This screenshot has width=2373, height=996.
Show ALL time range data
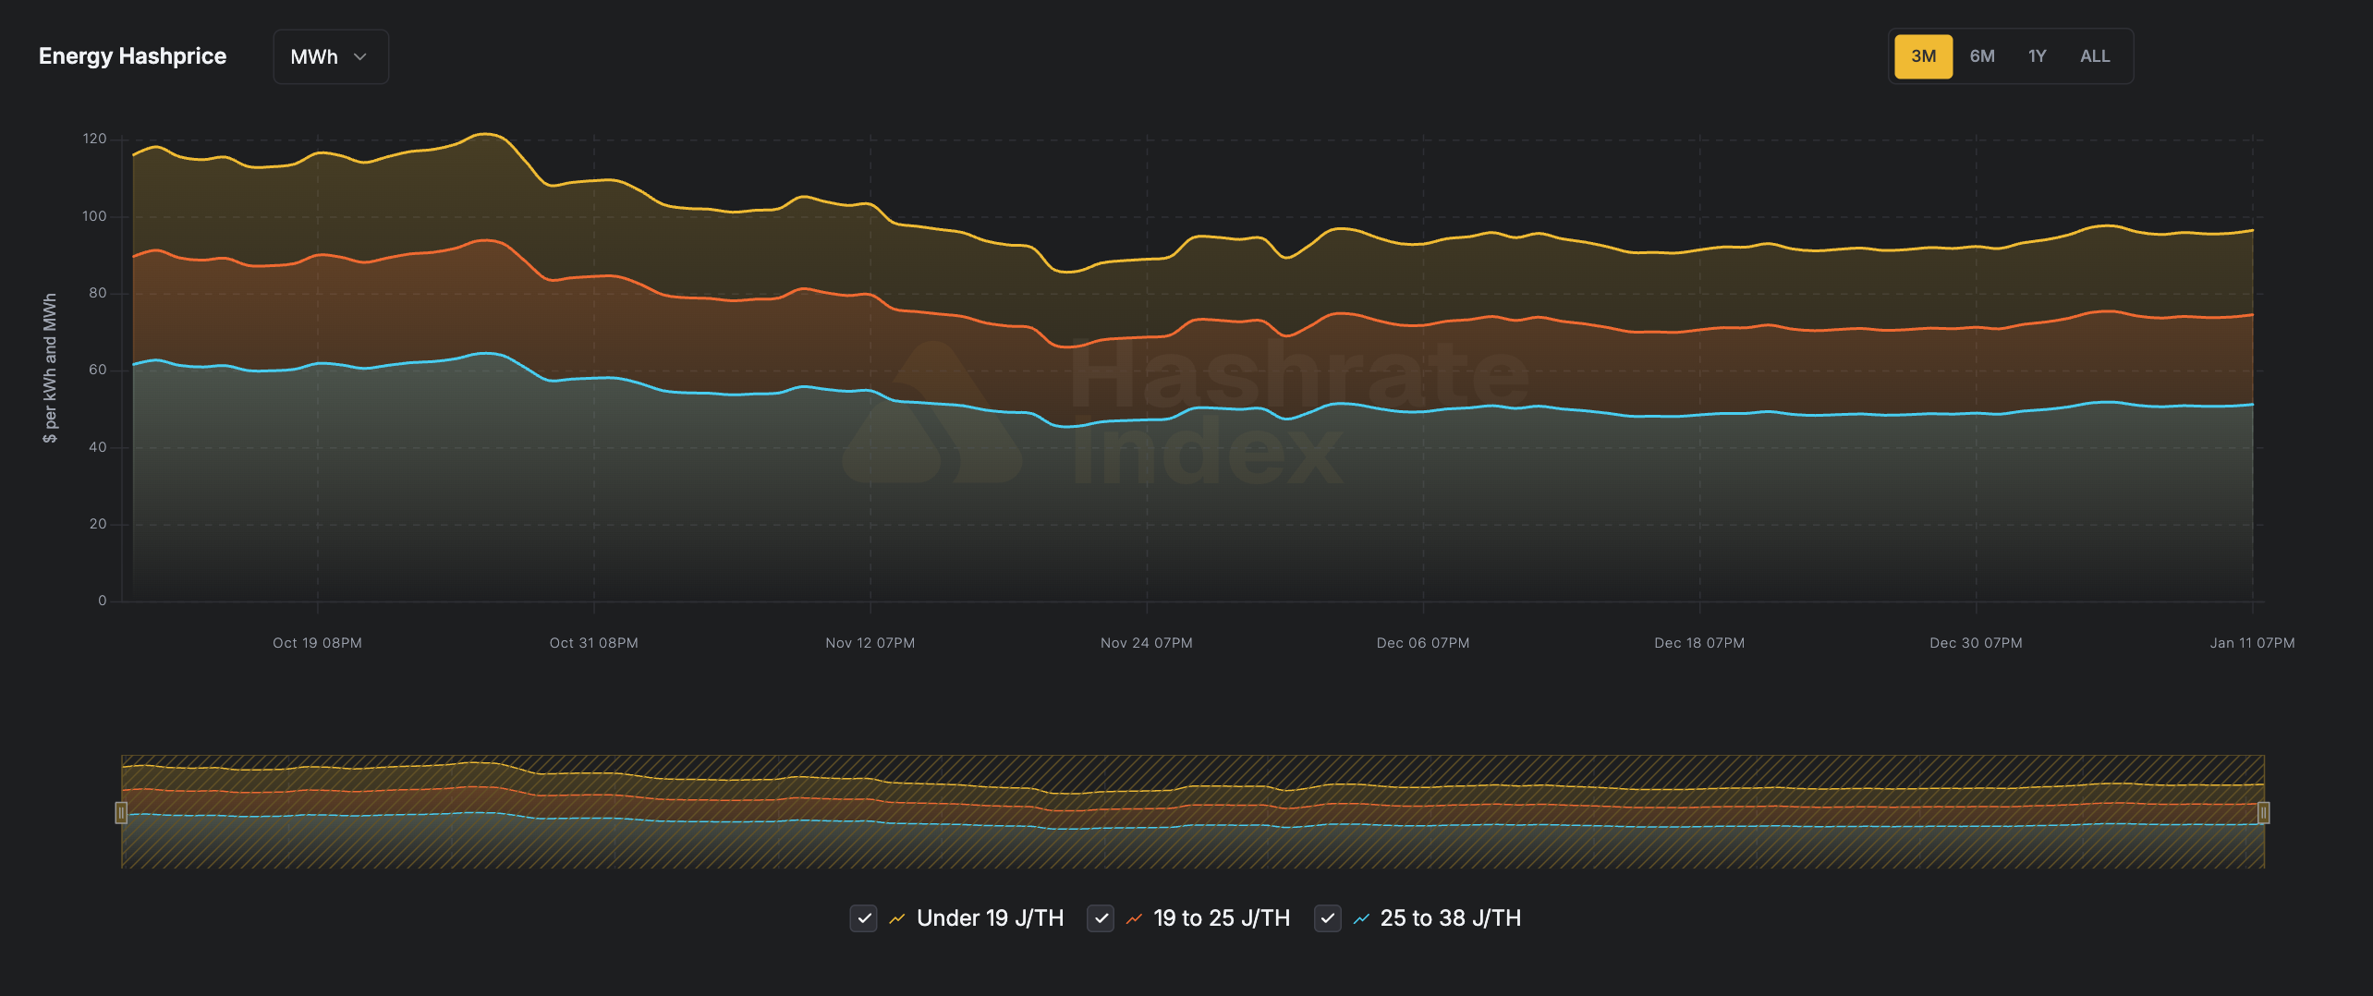tap(2095, 56)
